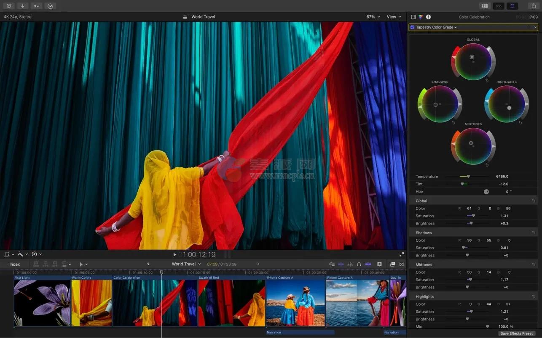This screenshot has height=338, width=542.
Task: Click the headphones audio skimming icon
Action: click(x=359, y=264)
